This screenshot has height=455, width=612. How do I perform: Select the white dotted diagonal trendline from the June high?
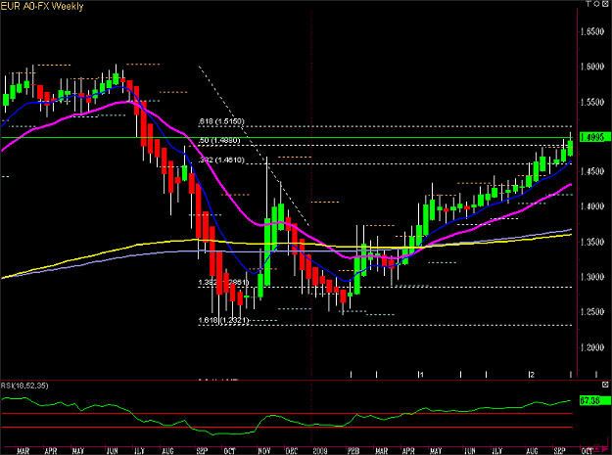pyautogui.click(x=254, y=146)
